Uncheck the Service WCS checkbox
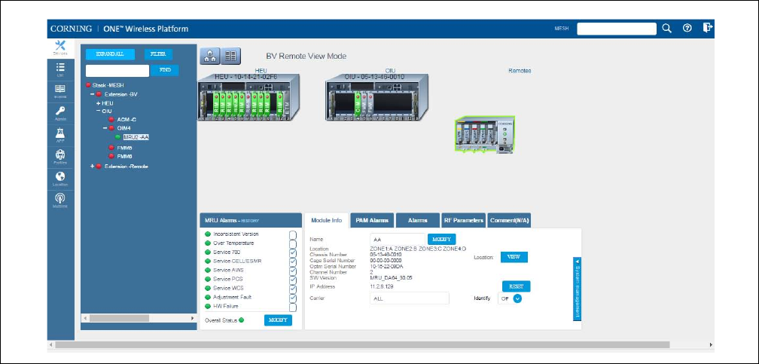This screenshot has width=759, height=364. click(x=293, y=289)
